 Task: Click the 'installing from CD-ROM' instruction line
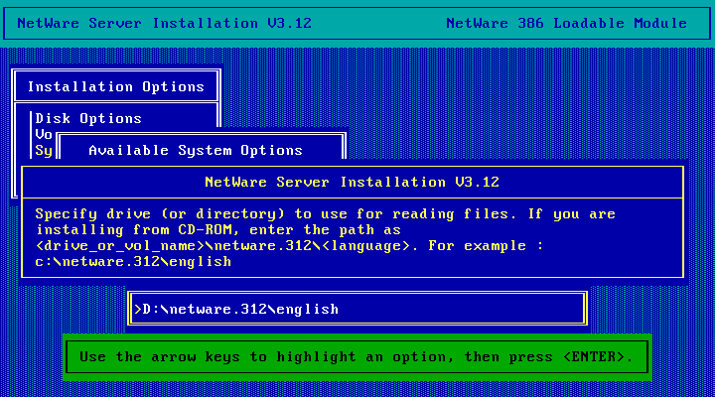pos(217,229)
